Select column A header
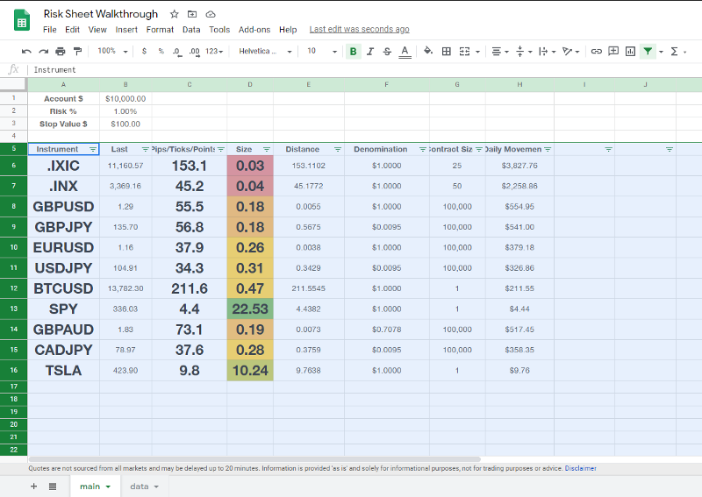Image resolution: width=702 pixels, height=497 pixels. click(x=63, y=84)
